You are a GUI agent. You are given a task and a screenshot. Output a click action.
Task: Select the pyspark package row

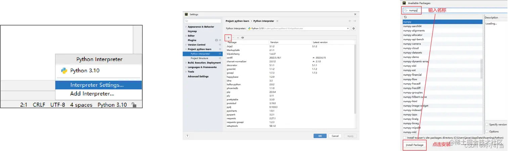click(290, 114)
